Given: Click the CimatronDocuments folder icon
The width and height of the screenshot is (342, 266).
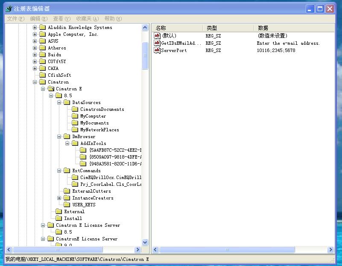Looking at the screenshot, I should 75,109.
